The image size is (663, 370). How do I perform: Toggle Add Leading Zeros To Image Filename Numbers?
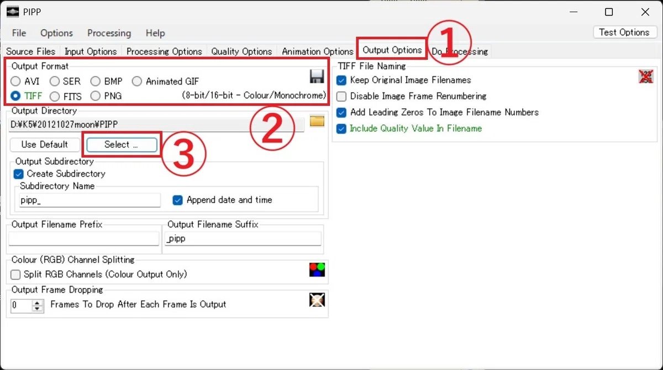tap(342, 112)
